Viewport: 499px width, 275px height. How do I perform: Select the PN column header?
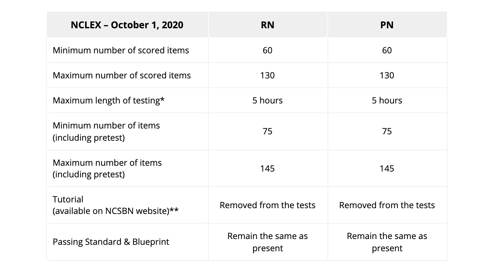coord(387,25)
